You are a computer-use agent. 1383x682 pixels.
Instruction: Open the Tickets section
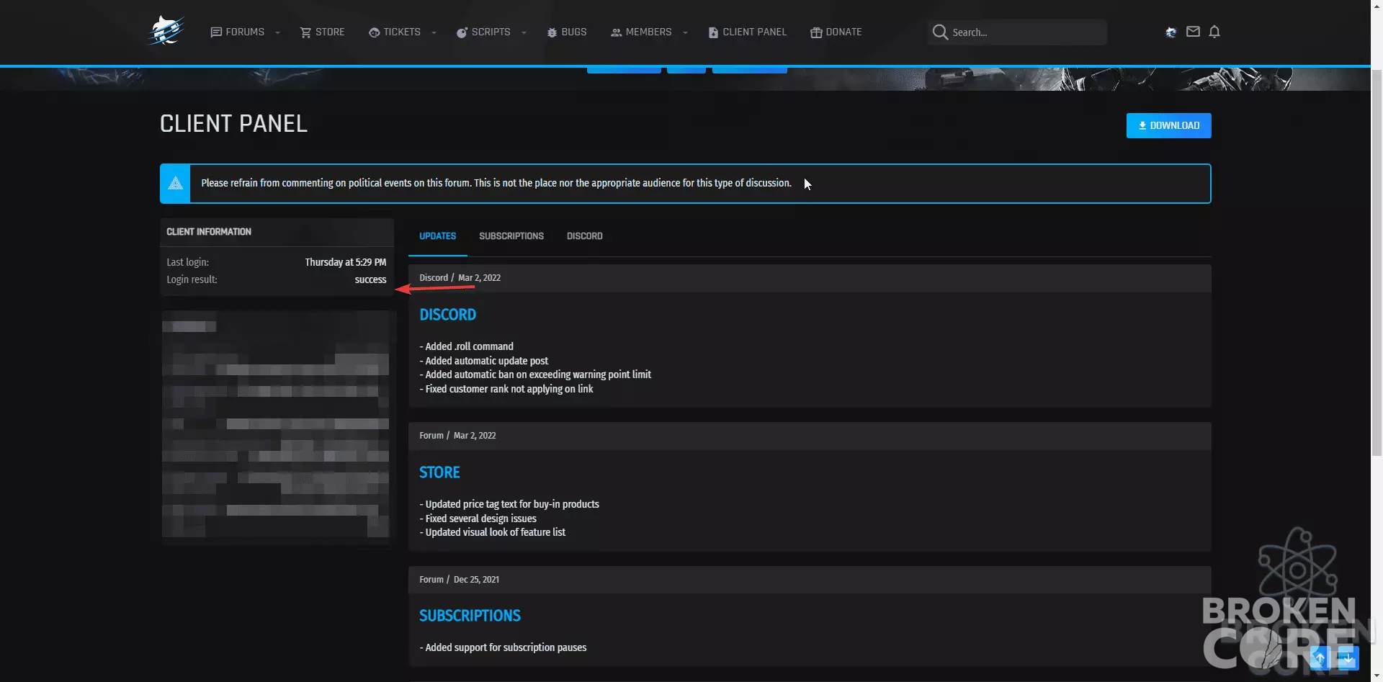[x=395, y=32]
